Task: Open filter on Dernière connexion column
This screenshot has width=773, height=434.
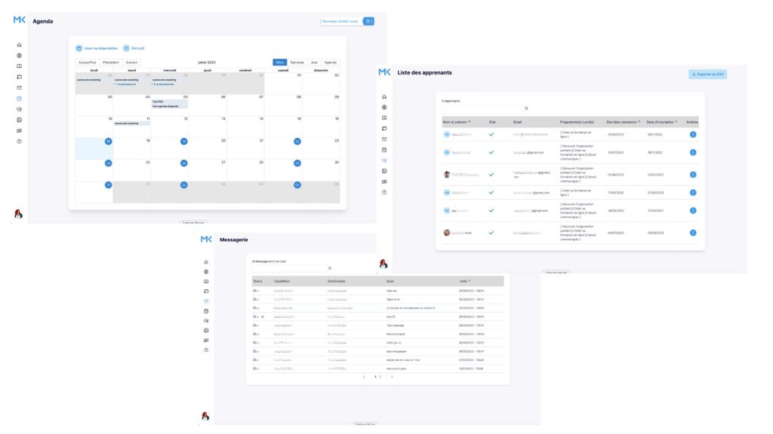Action: tap(639, 122)
